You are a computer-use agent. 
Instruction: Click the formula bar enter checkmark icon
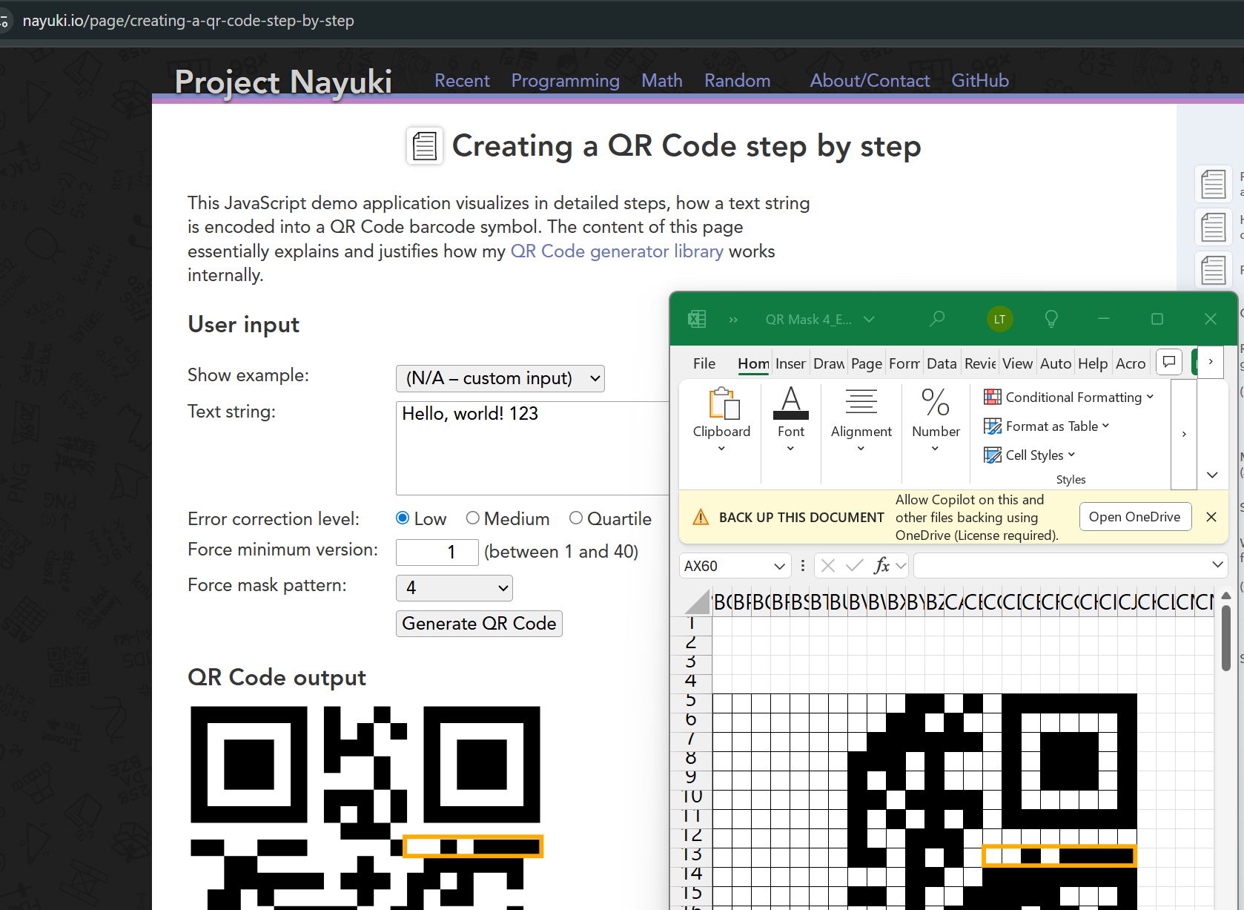point(854,566)
